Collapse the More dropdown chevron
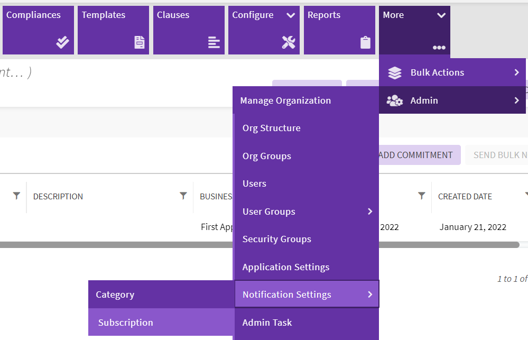 [x=441, y=15]
